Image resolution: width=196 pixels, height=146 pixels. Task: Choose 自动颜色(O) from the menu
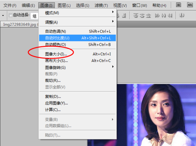[x=77, y=44]
